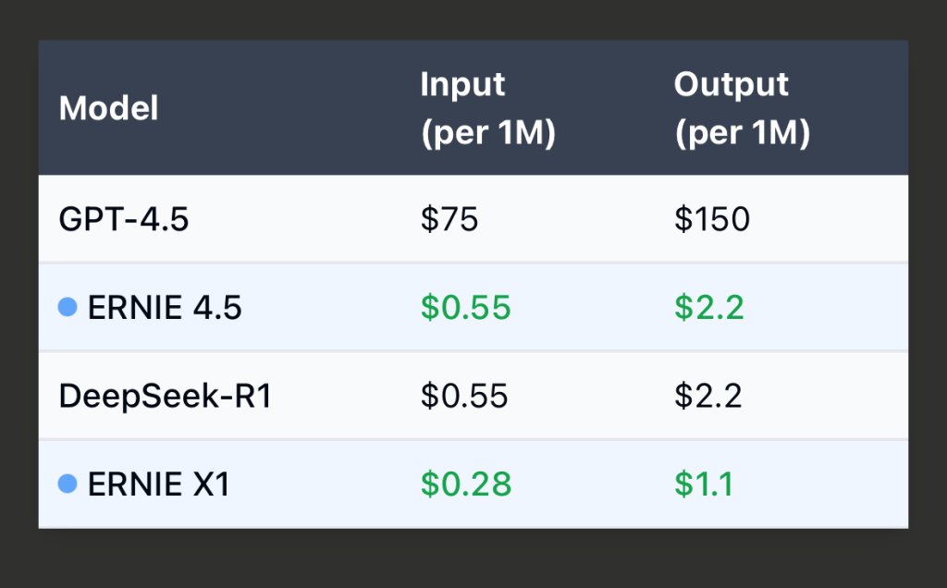Click the $75 GPT-4.5 input price

pos(449,219)
